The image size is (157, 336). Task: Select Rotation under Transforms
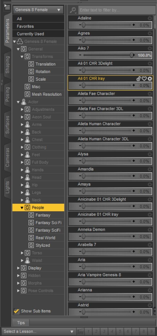click(43, 72)
